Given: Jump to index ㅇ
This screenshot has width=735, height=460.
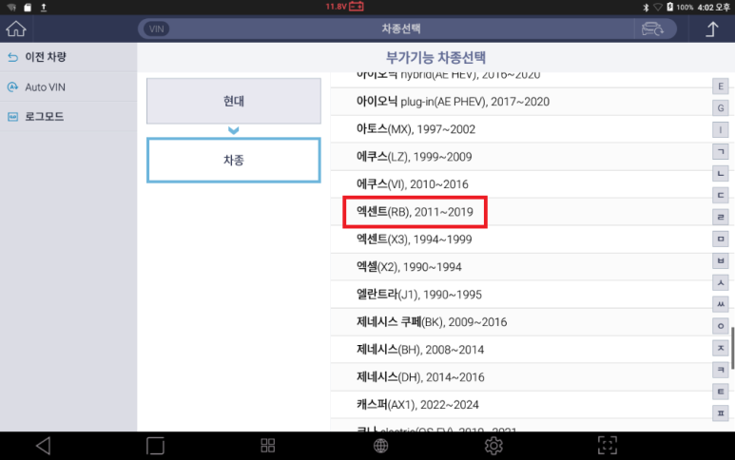Looking at the screenshot, I should (721, 326).
